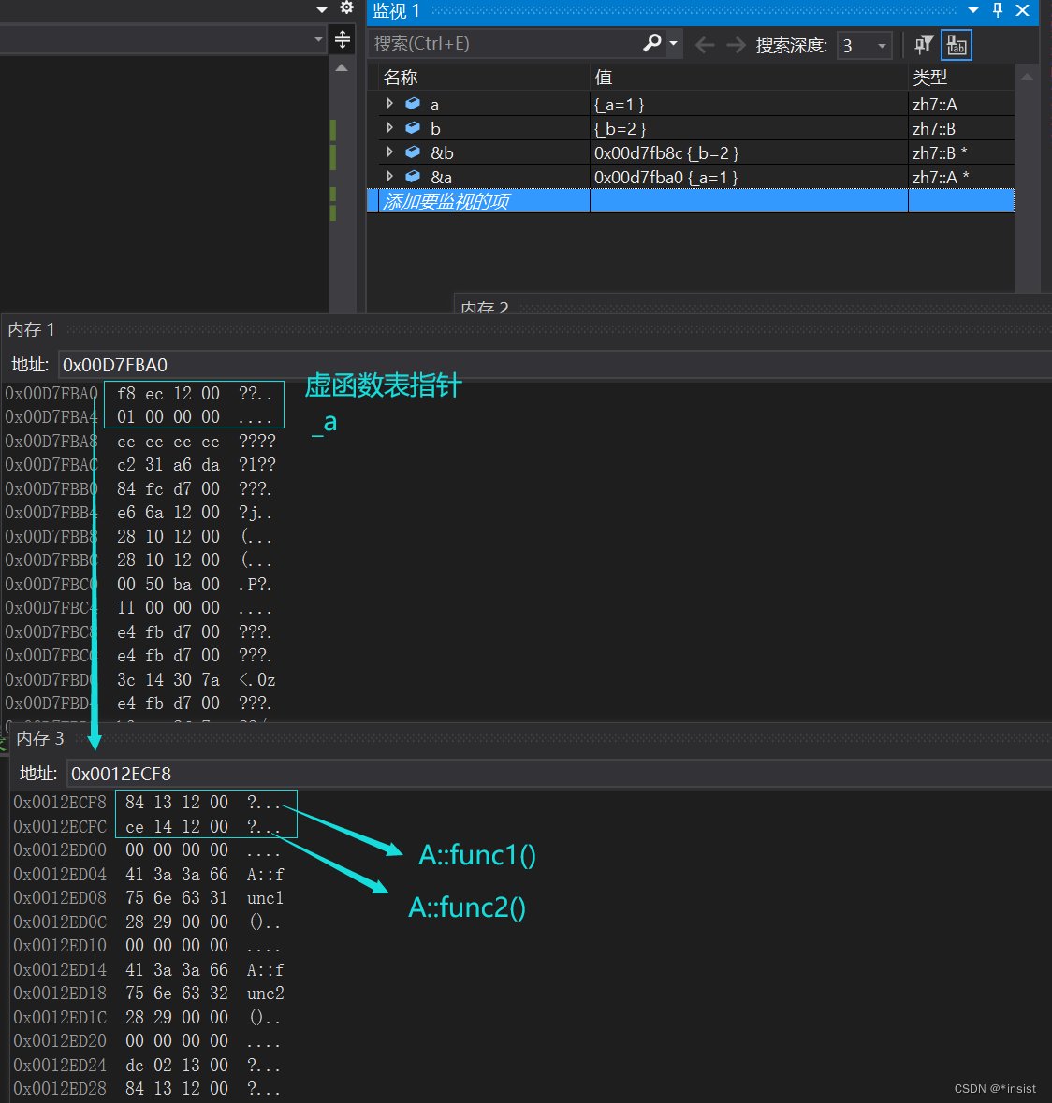Click the split editor icon above scrollbar

pos(342,39)
